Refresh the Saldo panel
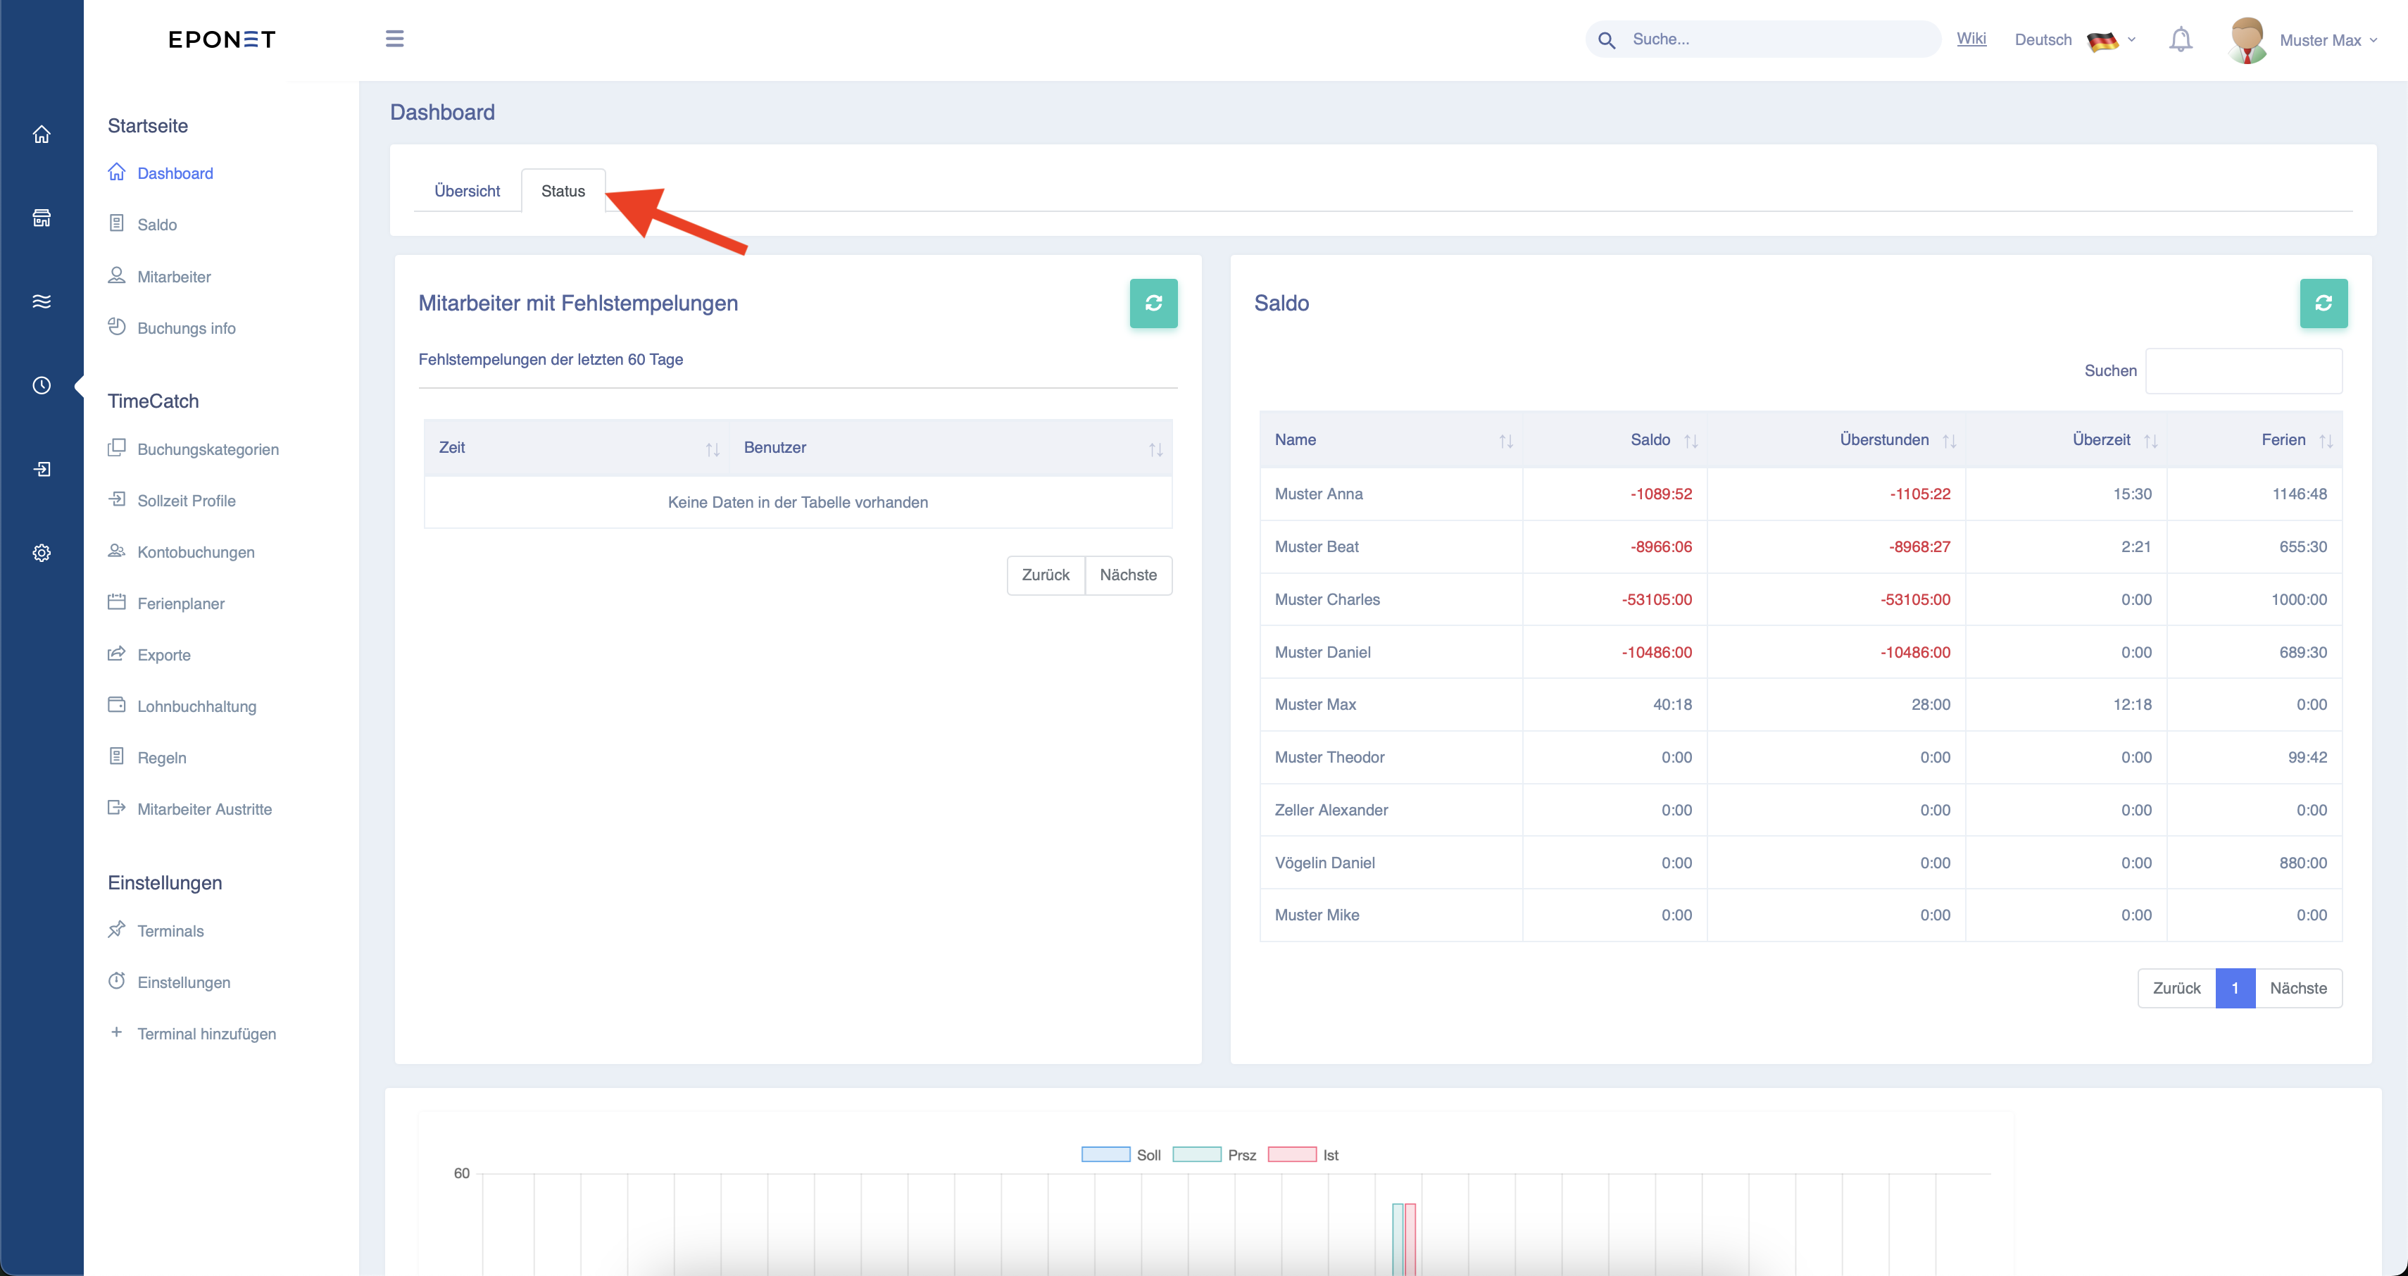The height and width of the screenshot is (1276, 2408). (x=2323, y=303)
